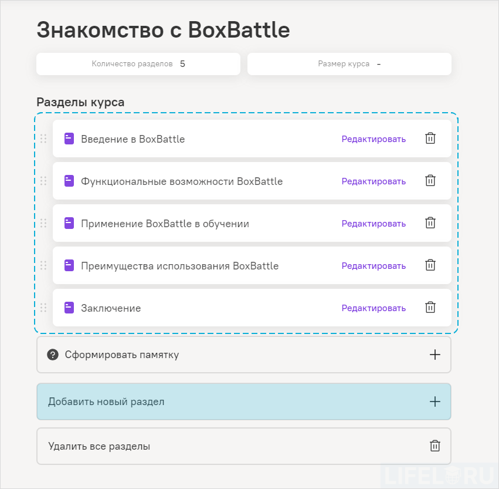This screenshot has height=489, width=499.
Task: Click the question mark icon on Сформировать памятку
Action: coord(52,355)
